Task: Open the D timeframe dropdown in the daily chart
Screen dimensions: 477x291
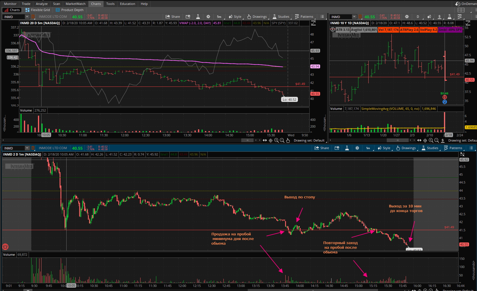Action: click(418, 17)
